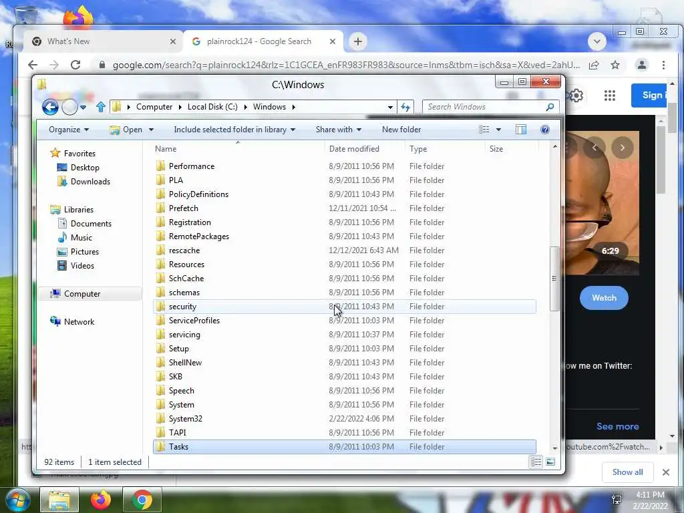Viewport: 684px width, 513px height.
Task: Click the Explorer forward navigation arrow
Action: click(x=69, y=107)
